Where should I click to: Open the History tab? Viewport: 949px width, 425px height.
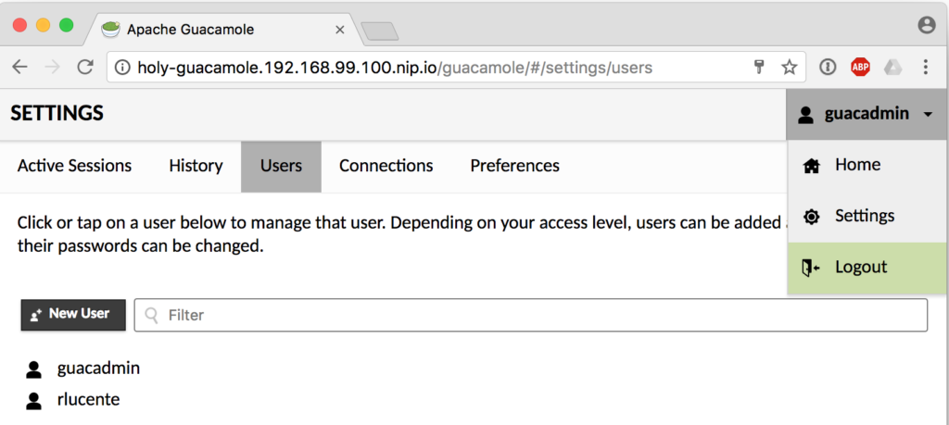pyautogui.click(x=196, y=166)
